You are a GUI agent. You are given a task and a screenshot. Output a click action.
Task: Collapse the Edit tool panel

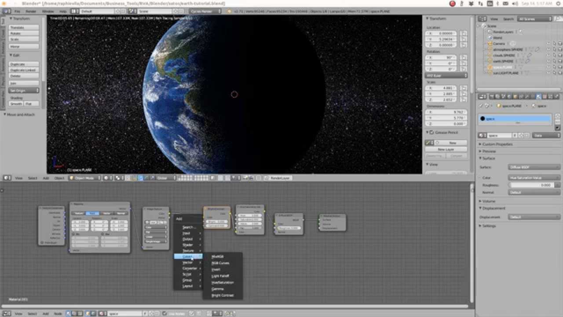15,55
